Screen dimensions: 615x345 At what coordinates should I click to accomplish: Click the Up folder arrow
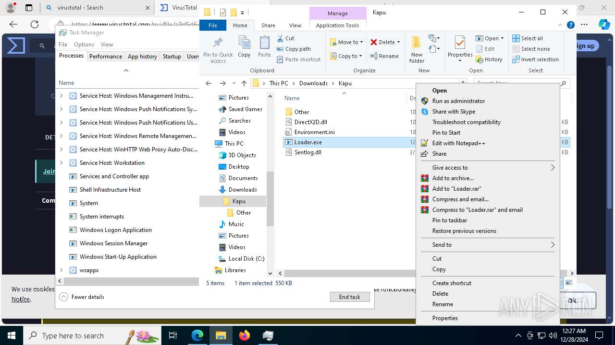pyautogui.click(x=244, y=83)
